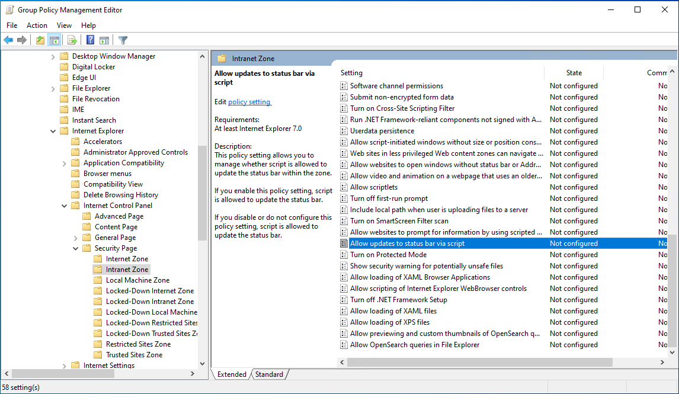Select Delete Browsing History in the tree
Screen dimensions: 679x394
pyautogui.click(x=121, y=195)
